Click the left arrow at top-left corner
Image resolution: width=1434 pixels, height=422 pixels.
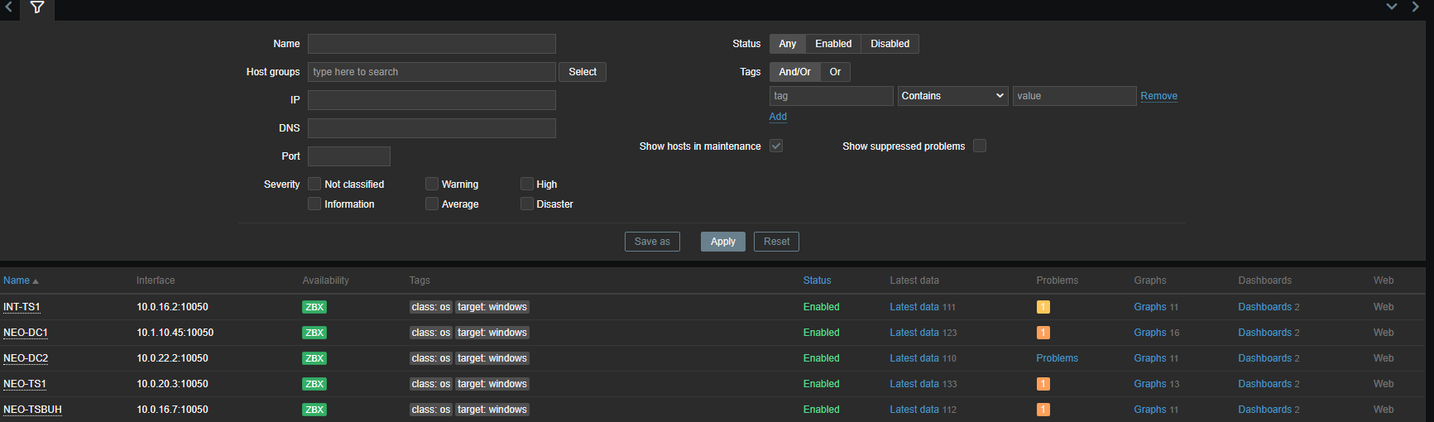pos(8,7)
